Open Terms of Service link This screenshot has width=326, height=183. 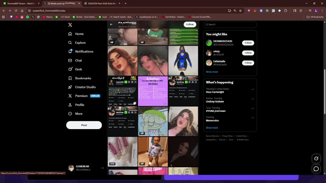(212, 136)
